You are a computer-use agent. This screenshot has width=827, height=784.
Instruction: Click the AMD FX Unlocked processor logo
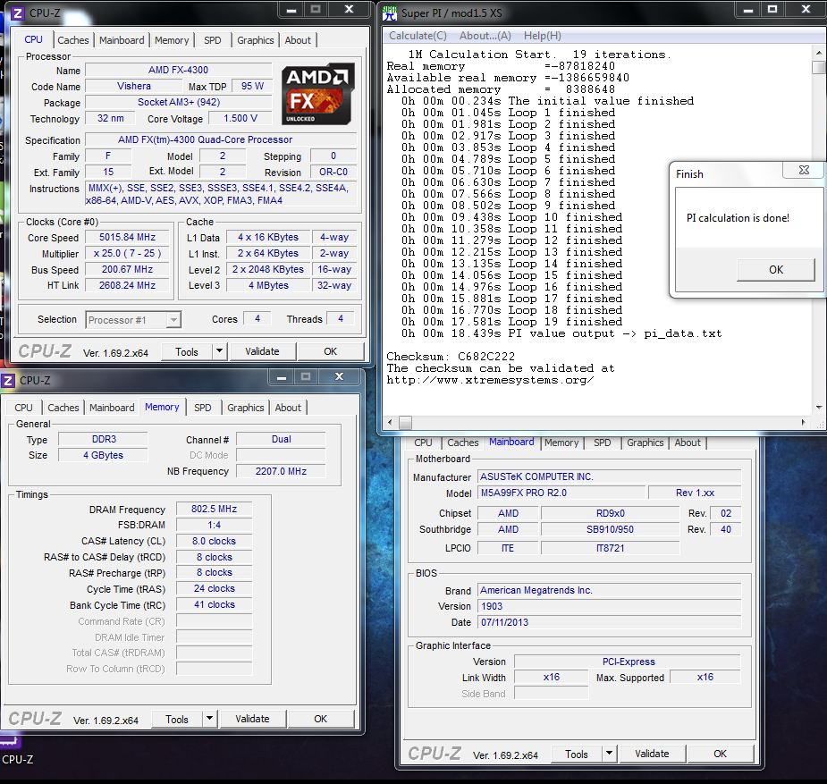pyautogui.click(x=316, y=94)
